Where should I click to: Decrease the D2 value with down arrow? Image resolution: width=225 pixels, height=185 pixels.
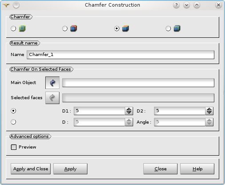[209, 113]
